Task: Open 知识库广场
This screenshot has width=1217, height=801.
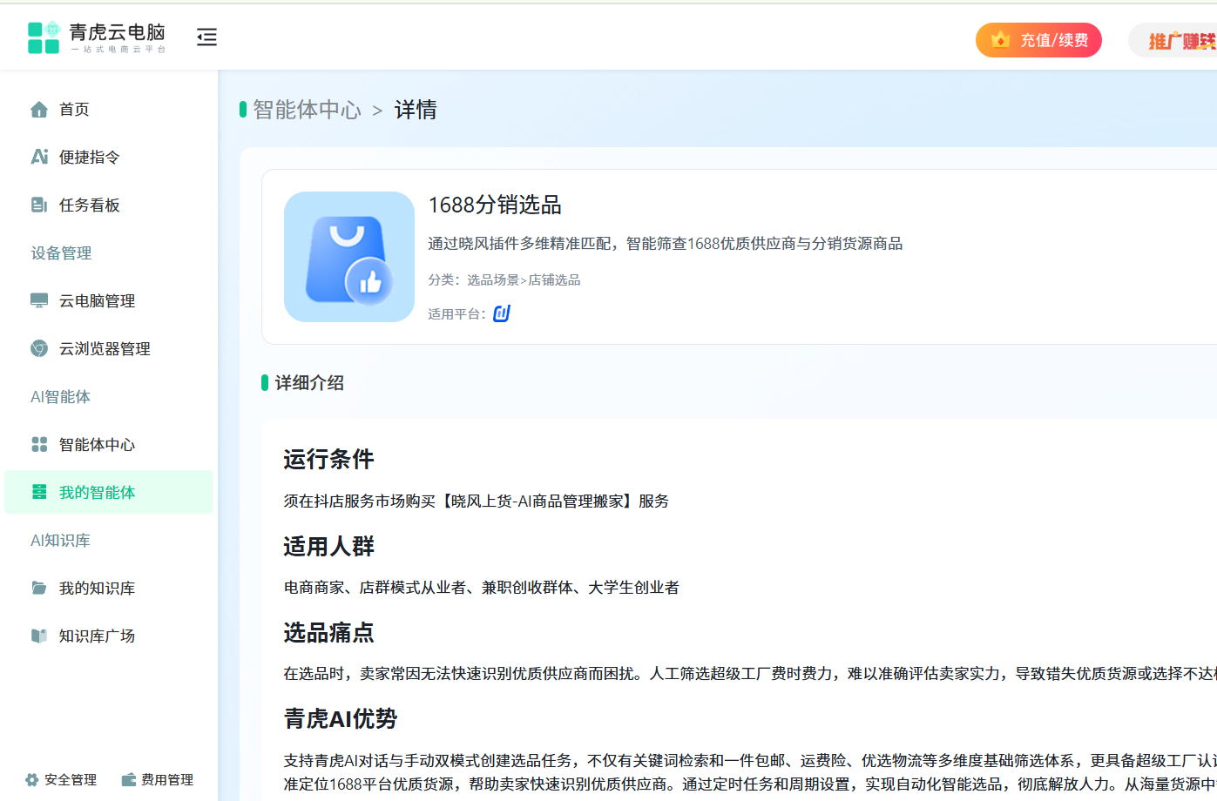Action: tap(109, 636)
